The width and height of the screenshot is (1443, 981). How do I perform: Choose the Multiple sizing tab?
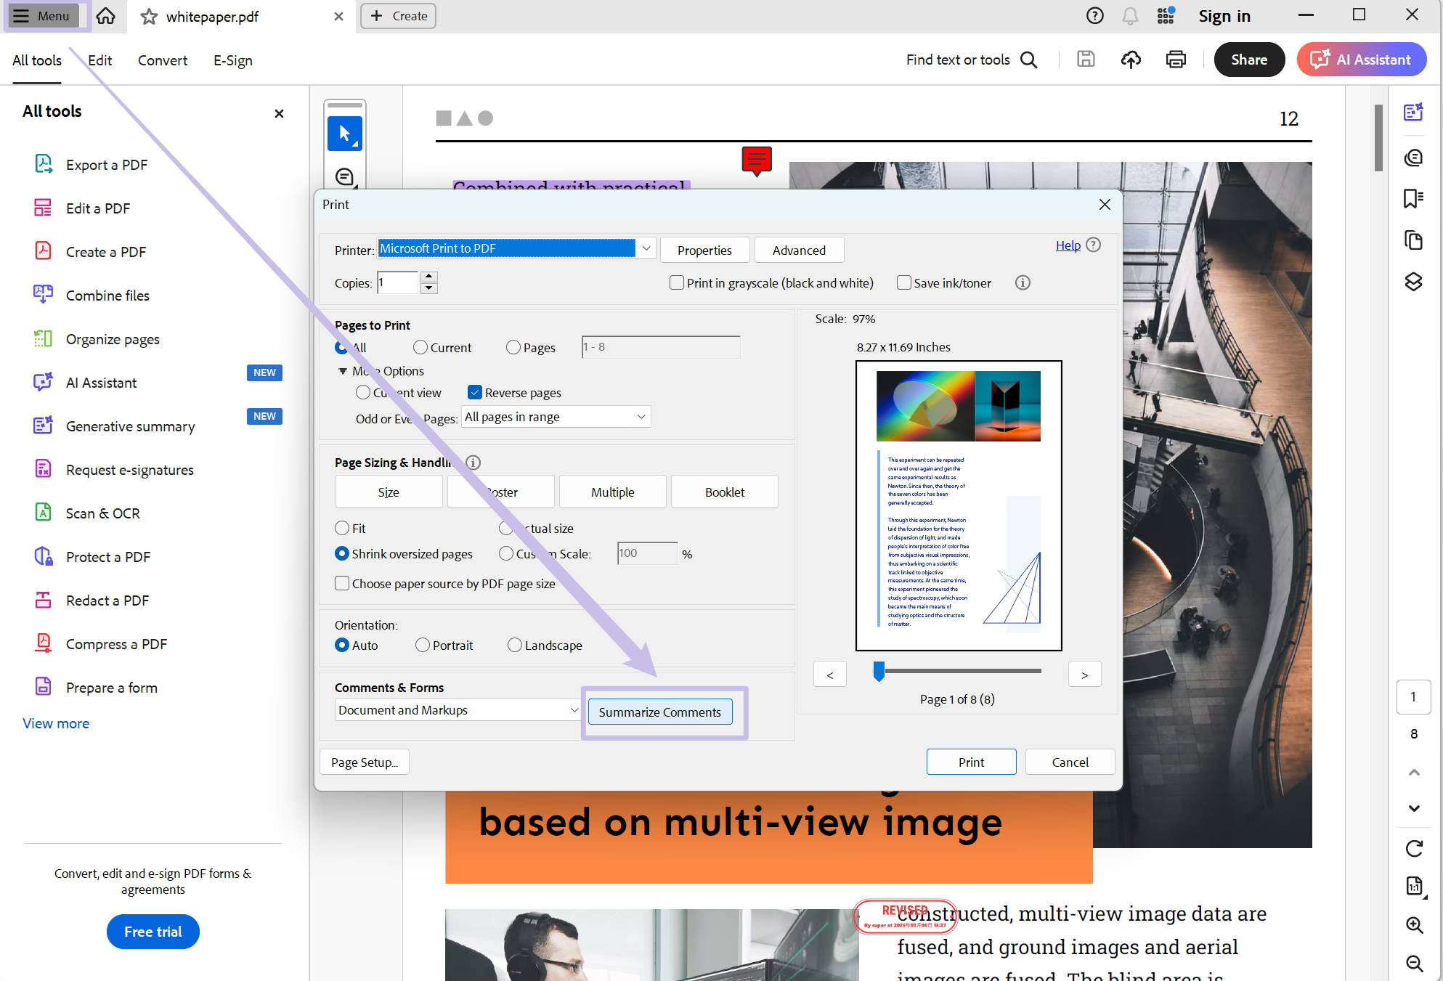[612, 492]
